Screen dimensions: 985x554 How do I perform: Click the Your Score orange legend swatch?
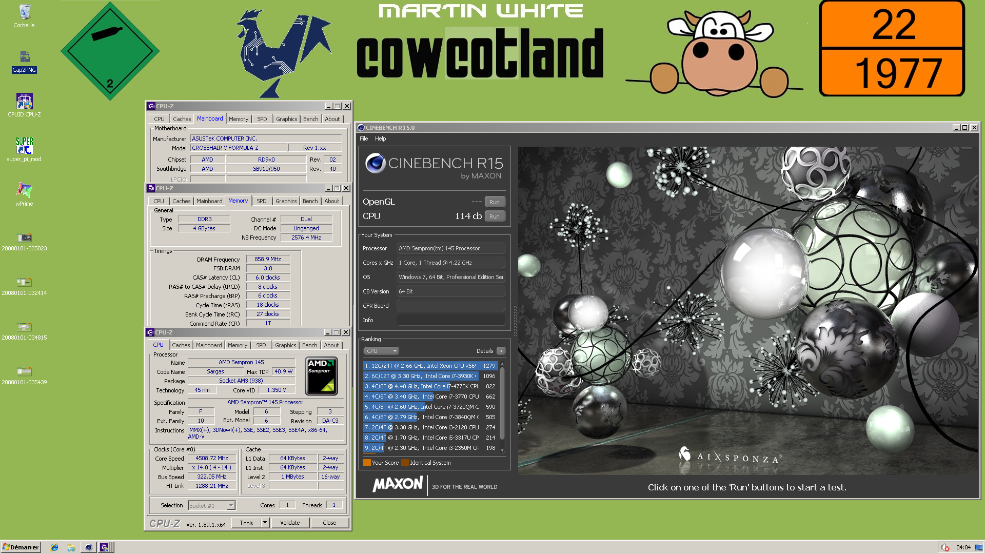click(367, 463)
